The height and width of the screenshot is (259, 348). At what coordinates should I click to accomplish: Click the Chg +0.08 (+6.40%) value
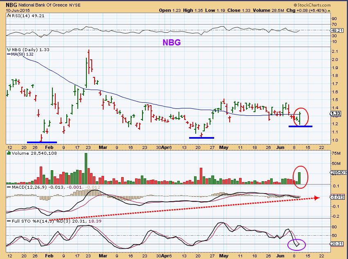(306, 10)
